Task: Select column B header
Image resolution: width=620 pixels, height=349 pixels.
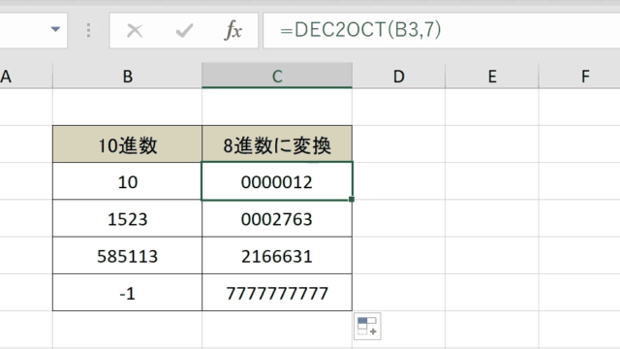Action: pyautogui.click(x=127, y=76)
